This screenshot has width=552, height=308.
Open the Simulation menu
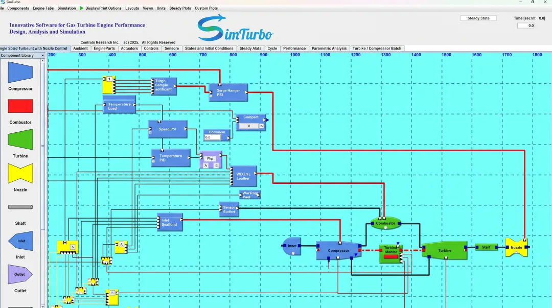click(66, 8)
